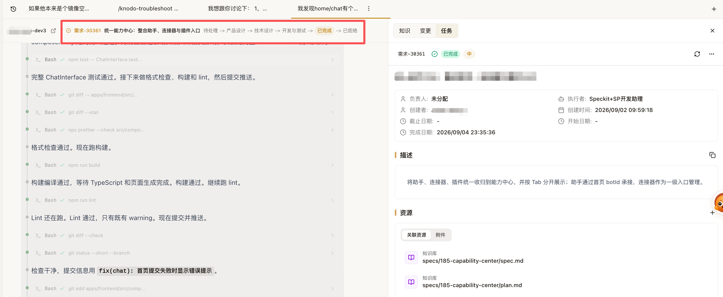Screen dimensions: 723x297
Task: Click the 中 priority badge
Action: [469, 54]
